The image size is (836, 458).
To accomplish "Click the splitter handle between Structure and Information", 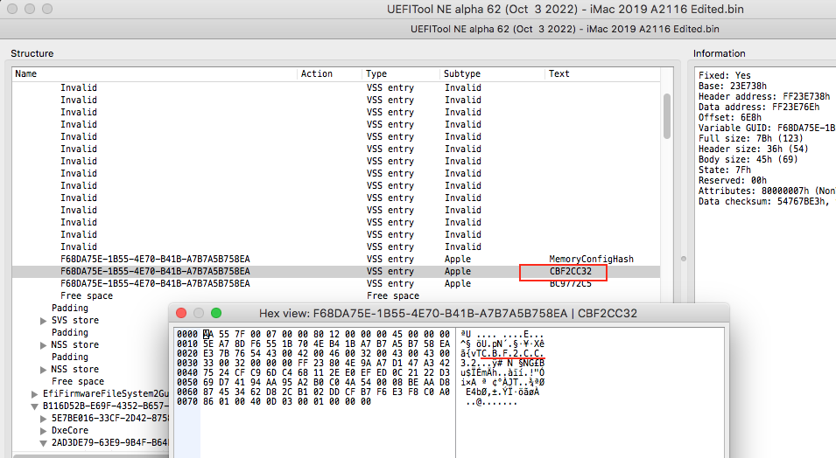I will (x=684, y=259).
